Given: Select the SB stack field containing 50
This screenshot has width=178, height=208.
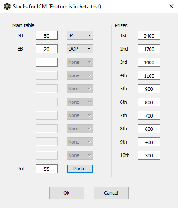Looking at the screenshot, I should (x=47, y=35).
